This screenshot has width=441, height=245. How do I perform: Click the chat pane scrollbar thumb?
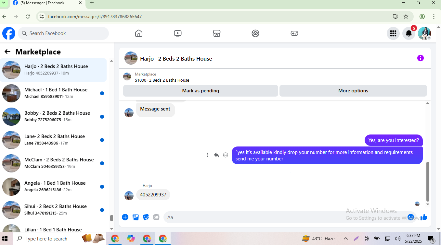[428, 181]
